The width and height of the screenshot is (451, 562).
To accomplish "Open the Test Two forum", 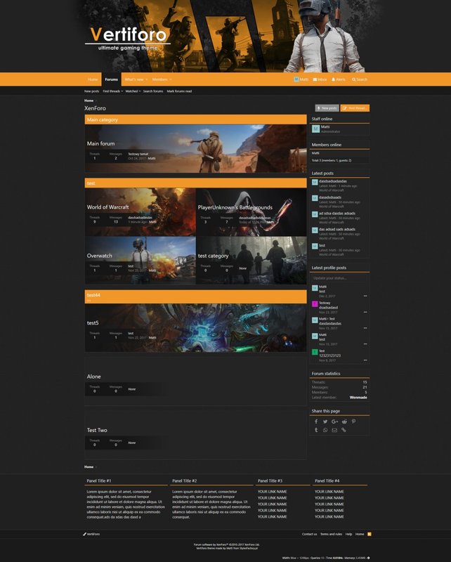I will pos(97,430).
